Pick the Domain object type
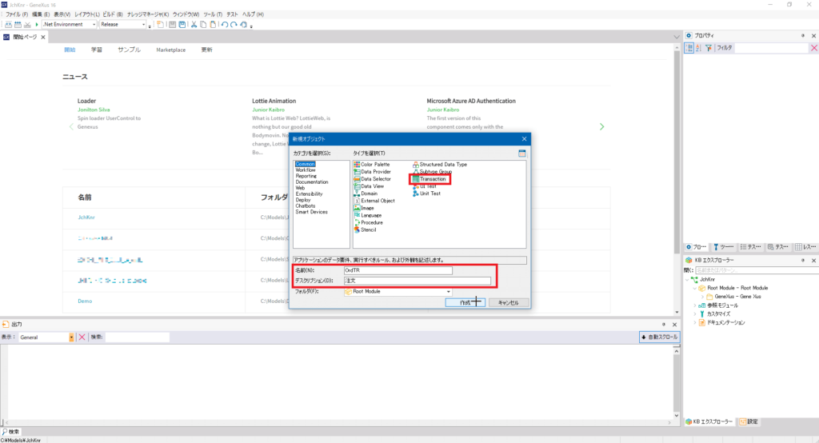The width and height of the screenshot is (819, 443). (x=366, y=194)
